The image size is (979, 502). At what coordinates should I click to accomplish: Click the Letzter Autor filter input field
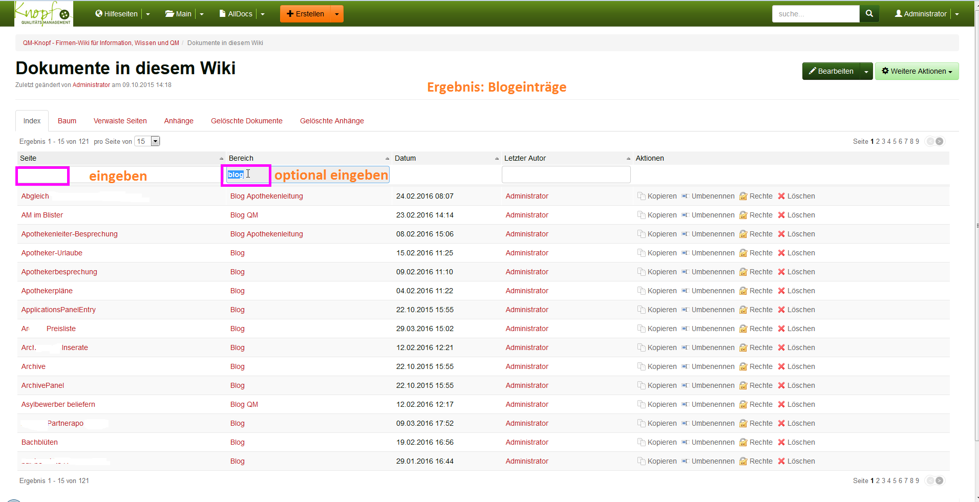pos(566,174)
